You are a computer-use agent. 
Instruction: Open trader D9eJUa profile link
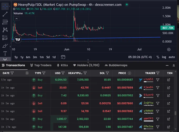coord(148,126)
